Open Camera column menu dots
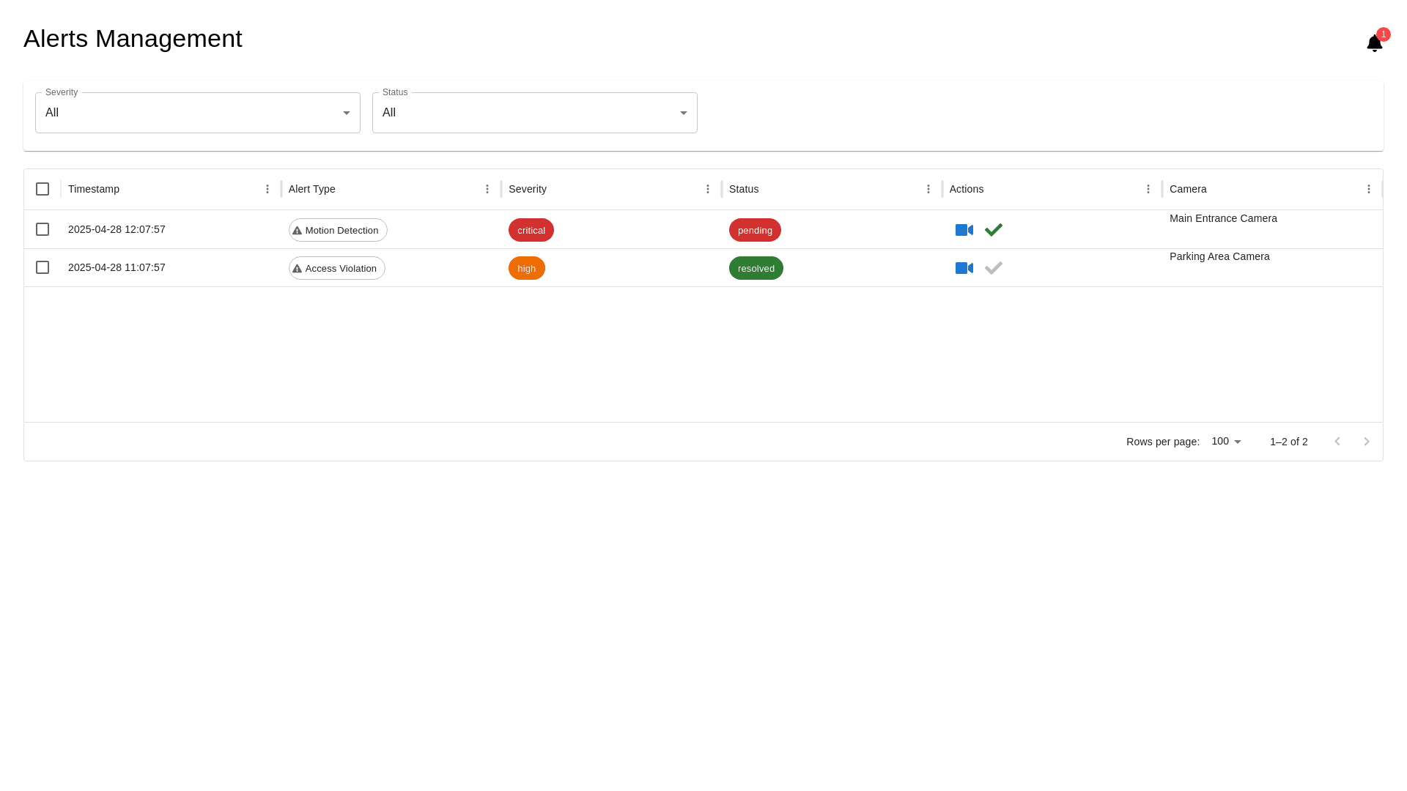1407x791 pixels. [1368, 189]
